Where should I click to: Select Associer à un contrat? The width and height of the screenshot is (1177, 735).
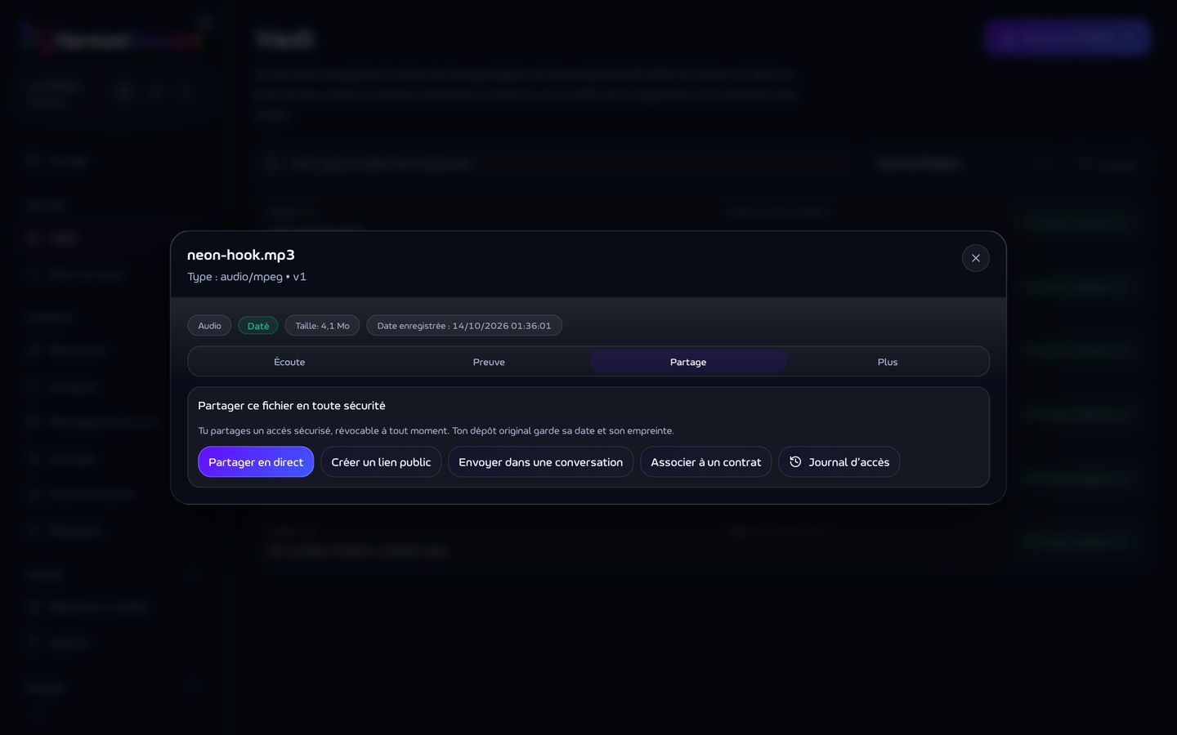click(x=705, y=461)
